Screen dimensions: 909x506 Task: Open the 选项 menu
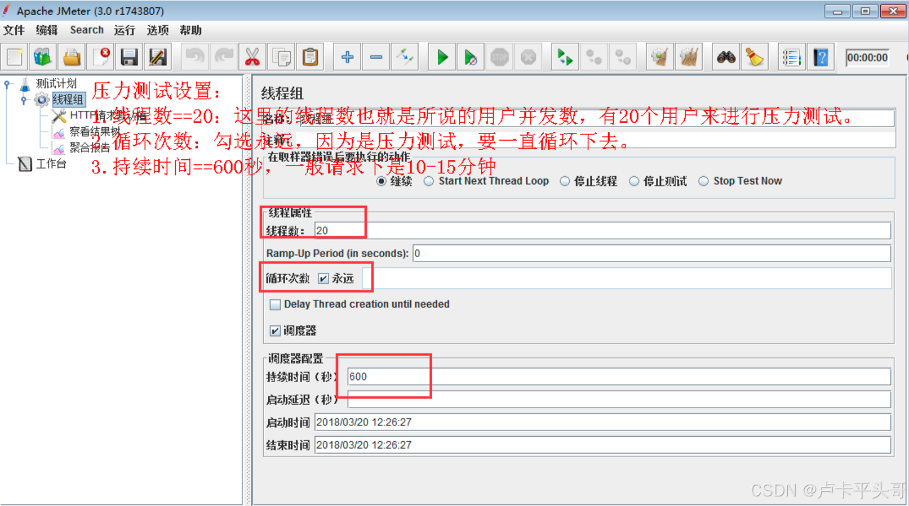click(158, 30)
